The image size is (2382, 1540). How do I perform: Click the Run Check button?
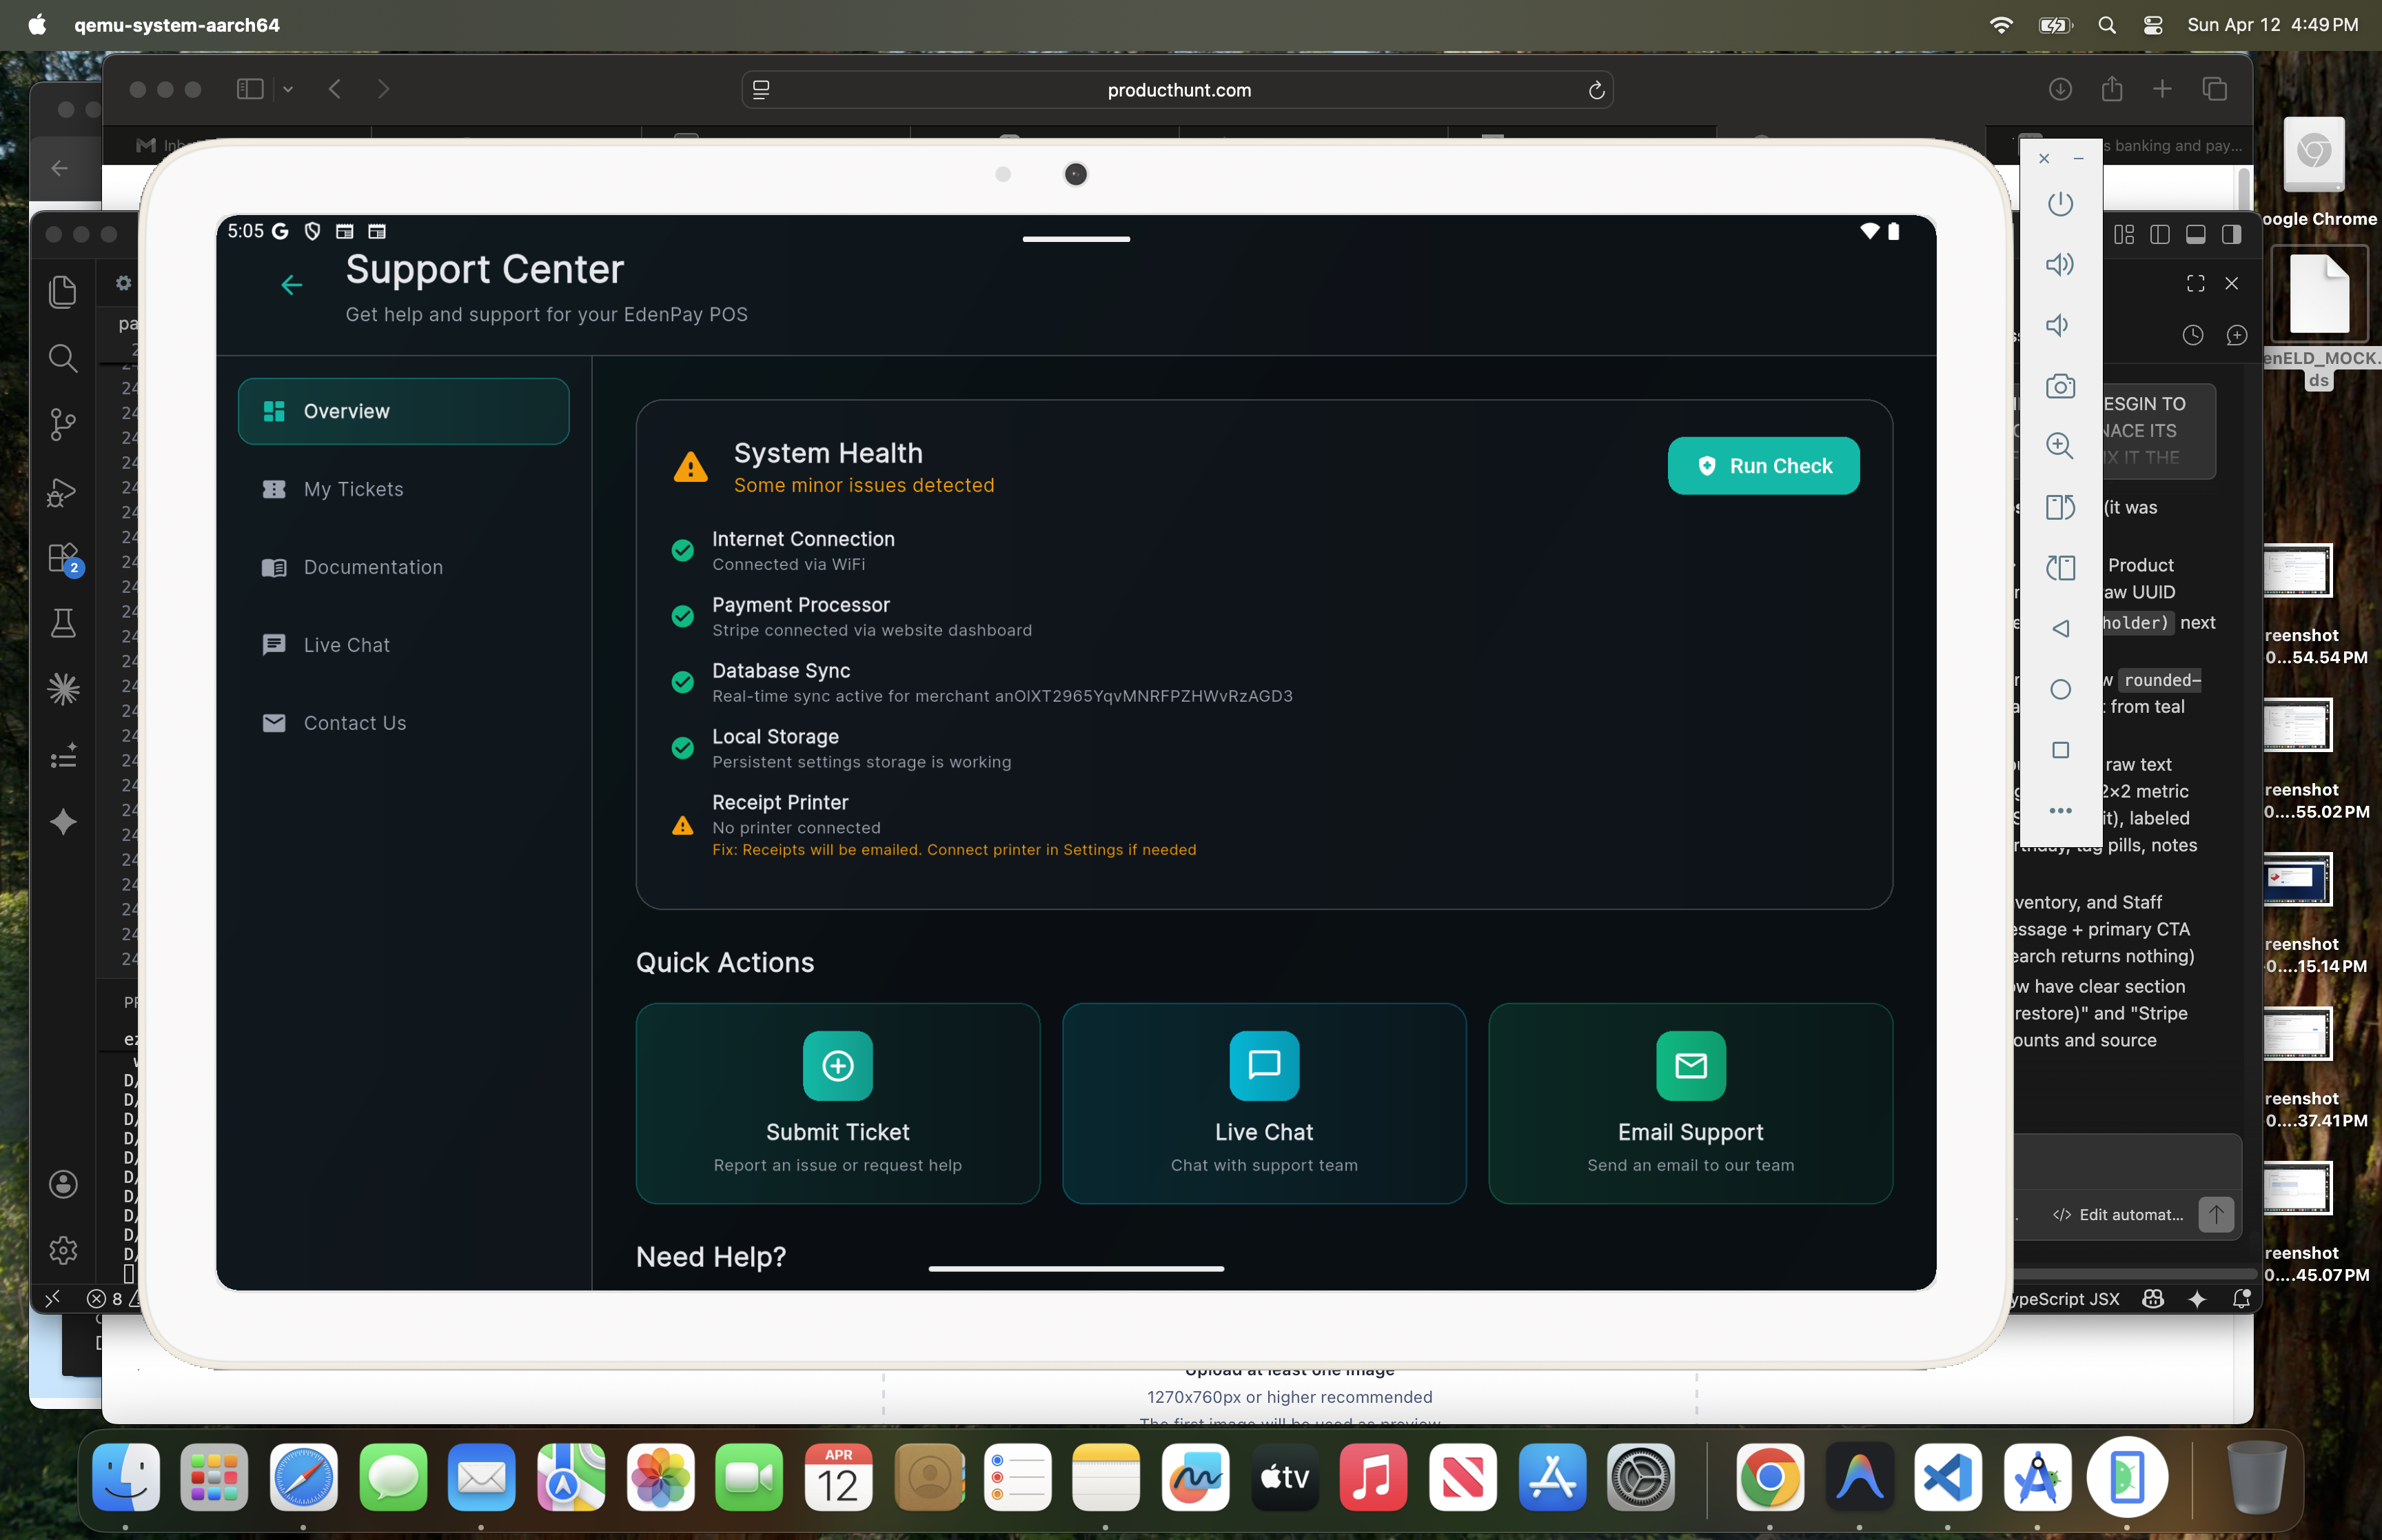[x=1762, y=466]
